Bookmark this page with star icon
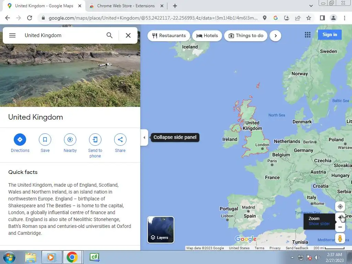The height and width of the screenshot is (264, 352). point(309,18)
